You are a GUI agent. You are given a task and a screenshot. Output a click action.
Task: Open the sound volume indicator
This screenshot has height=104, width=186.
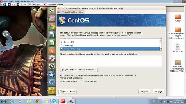coord(34,5)
